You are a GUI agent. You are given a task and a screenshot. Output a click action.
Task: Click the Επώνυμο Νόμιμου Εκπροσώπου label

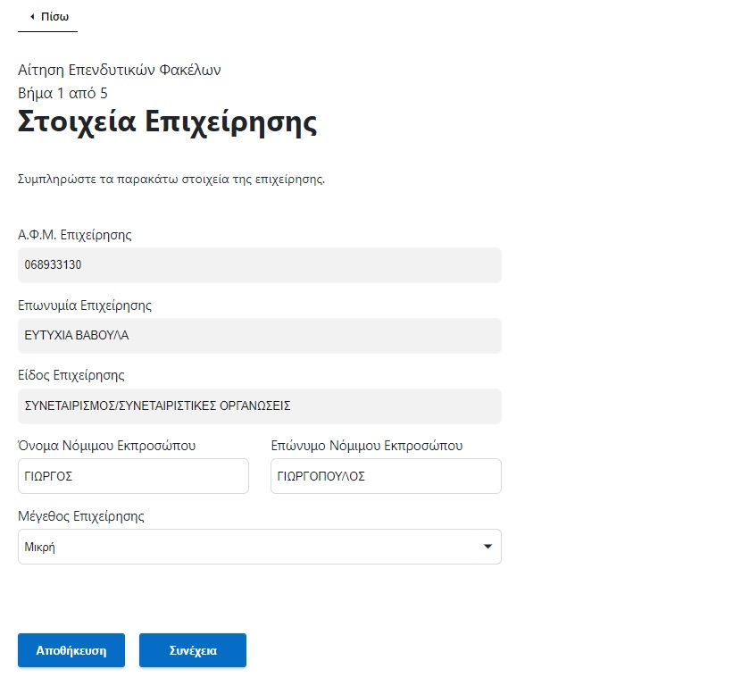[x=367, y=445]
